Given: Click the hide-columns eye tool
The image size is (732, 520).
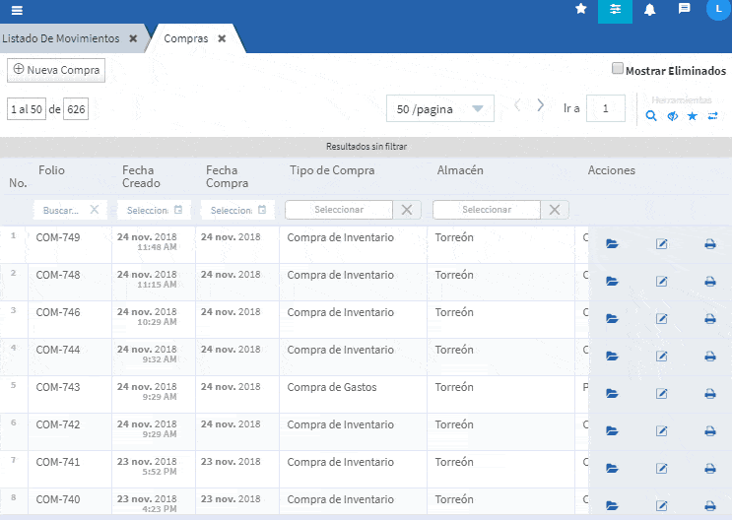Looking at the screenshot, I should [x=672, y=116].
